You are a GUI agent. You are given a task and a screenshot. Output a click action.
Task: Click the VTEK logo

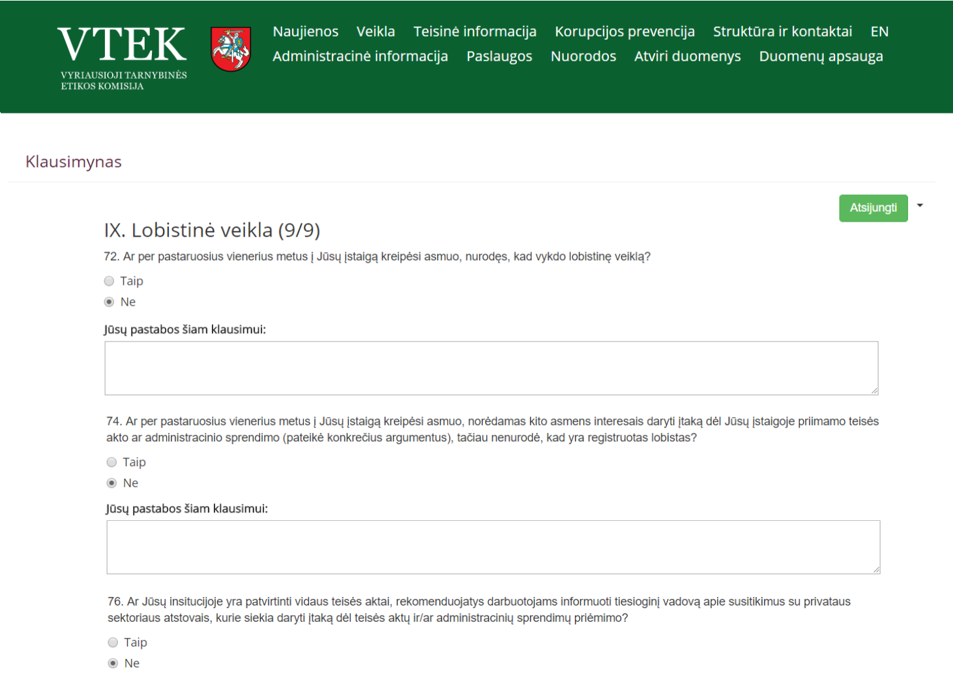[x=123, y=57]
